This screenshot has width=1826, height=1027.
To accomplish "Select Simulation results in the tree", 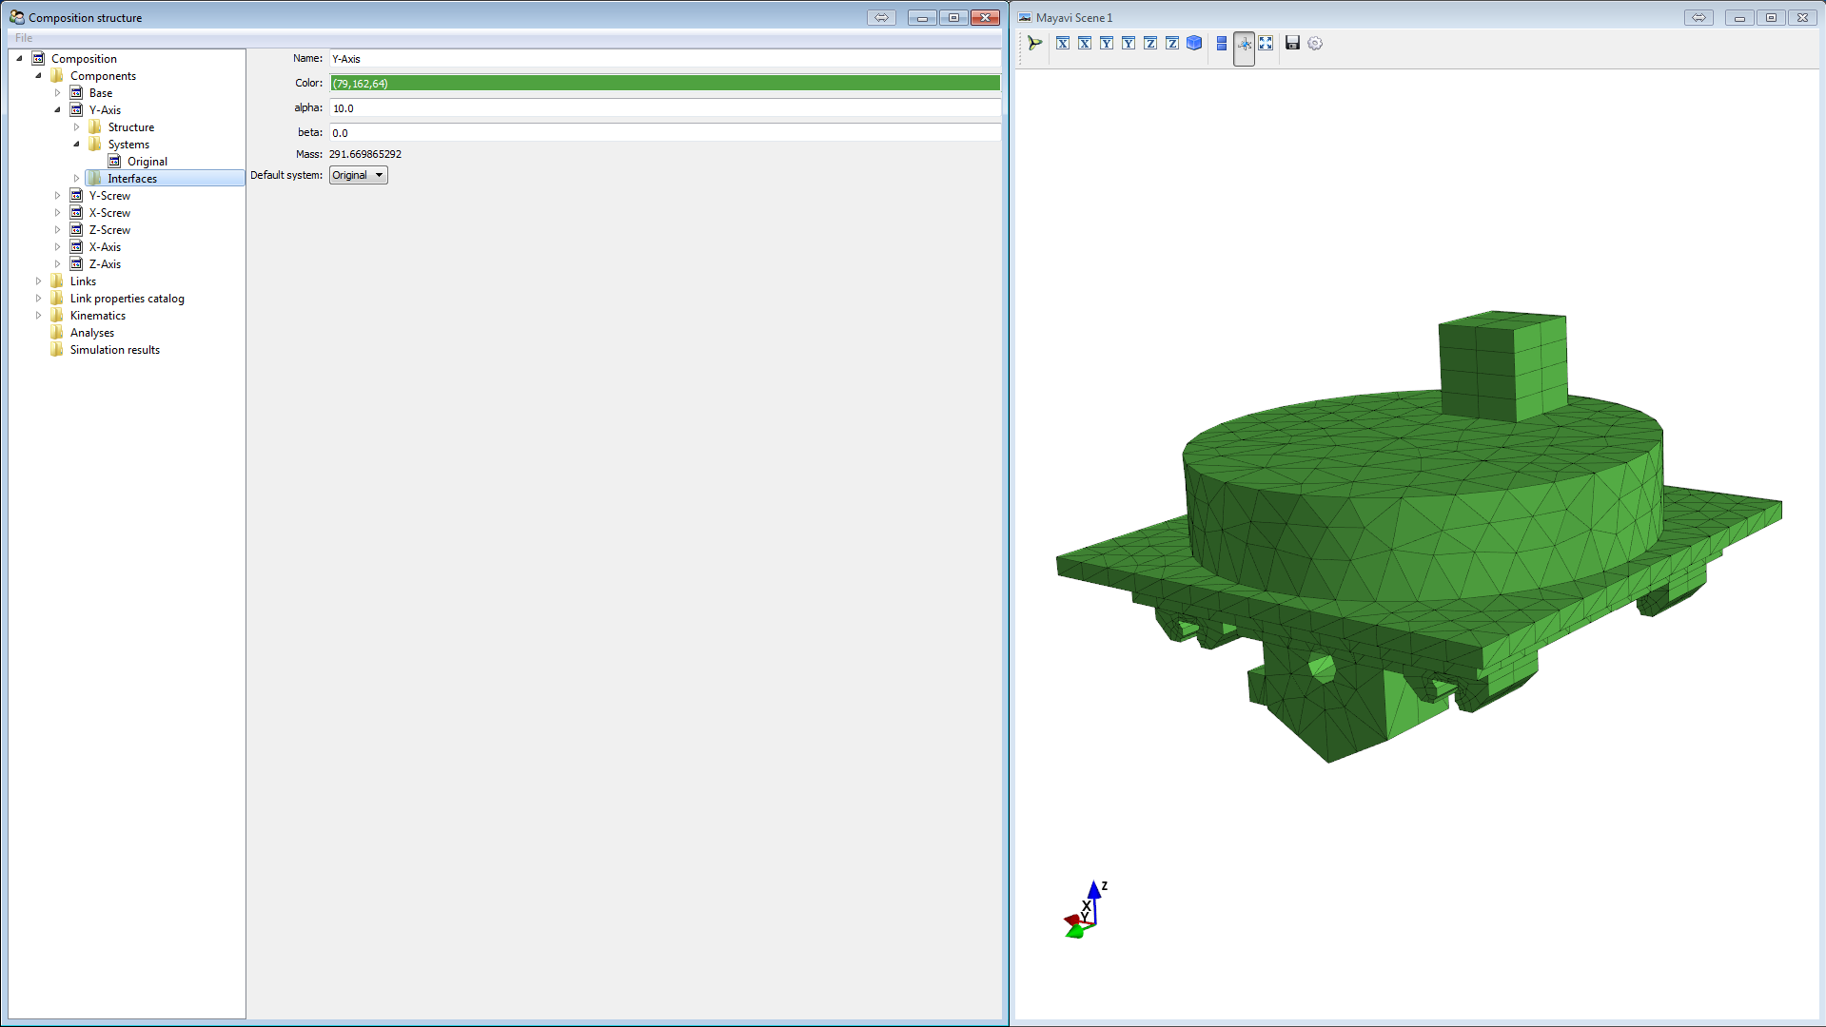I will point(114,350).
